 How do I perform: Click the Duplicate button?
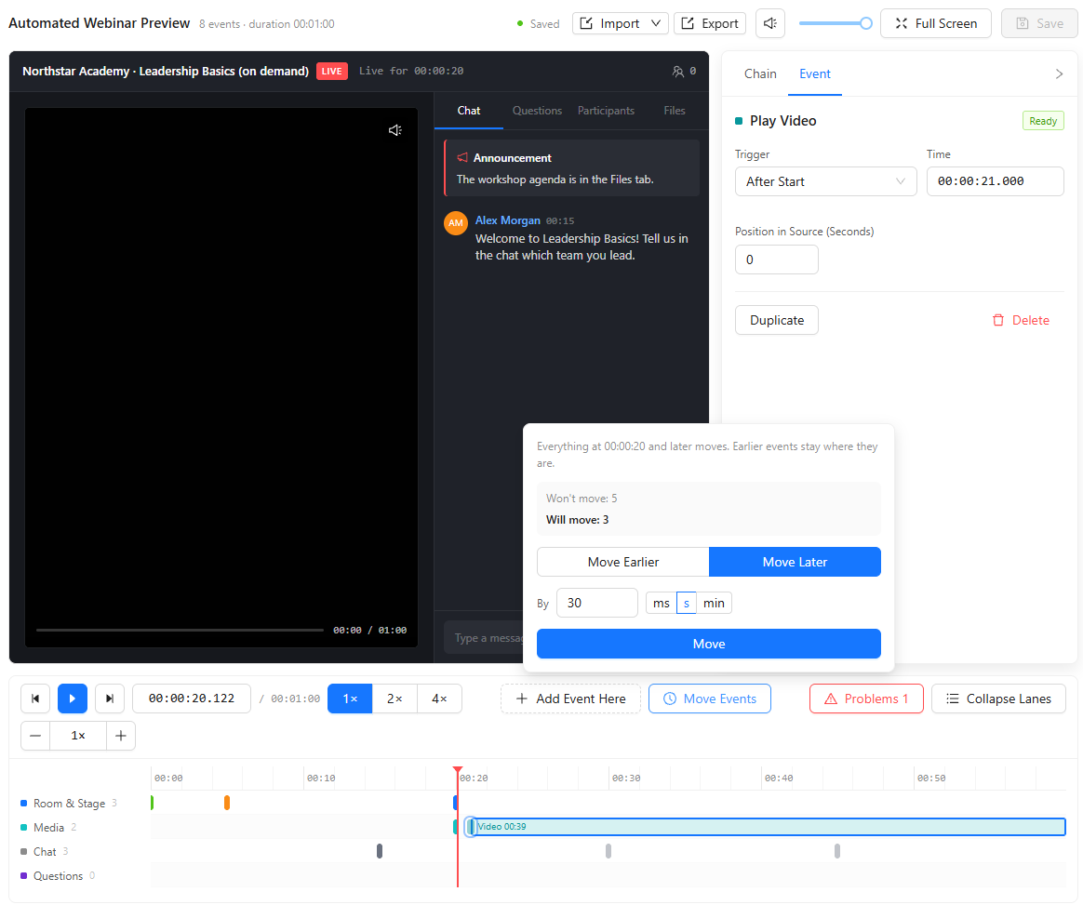(x=776, y=320)
